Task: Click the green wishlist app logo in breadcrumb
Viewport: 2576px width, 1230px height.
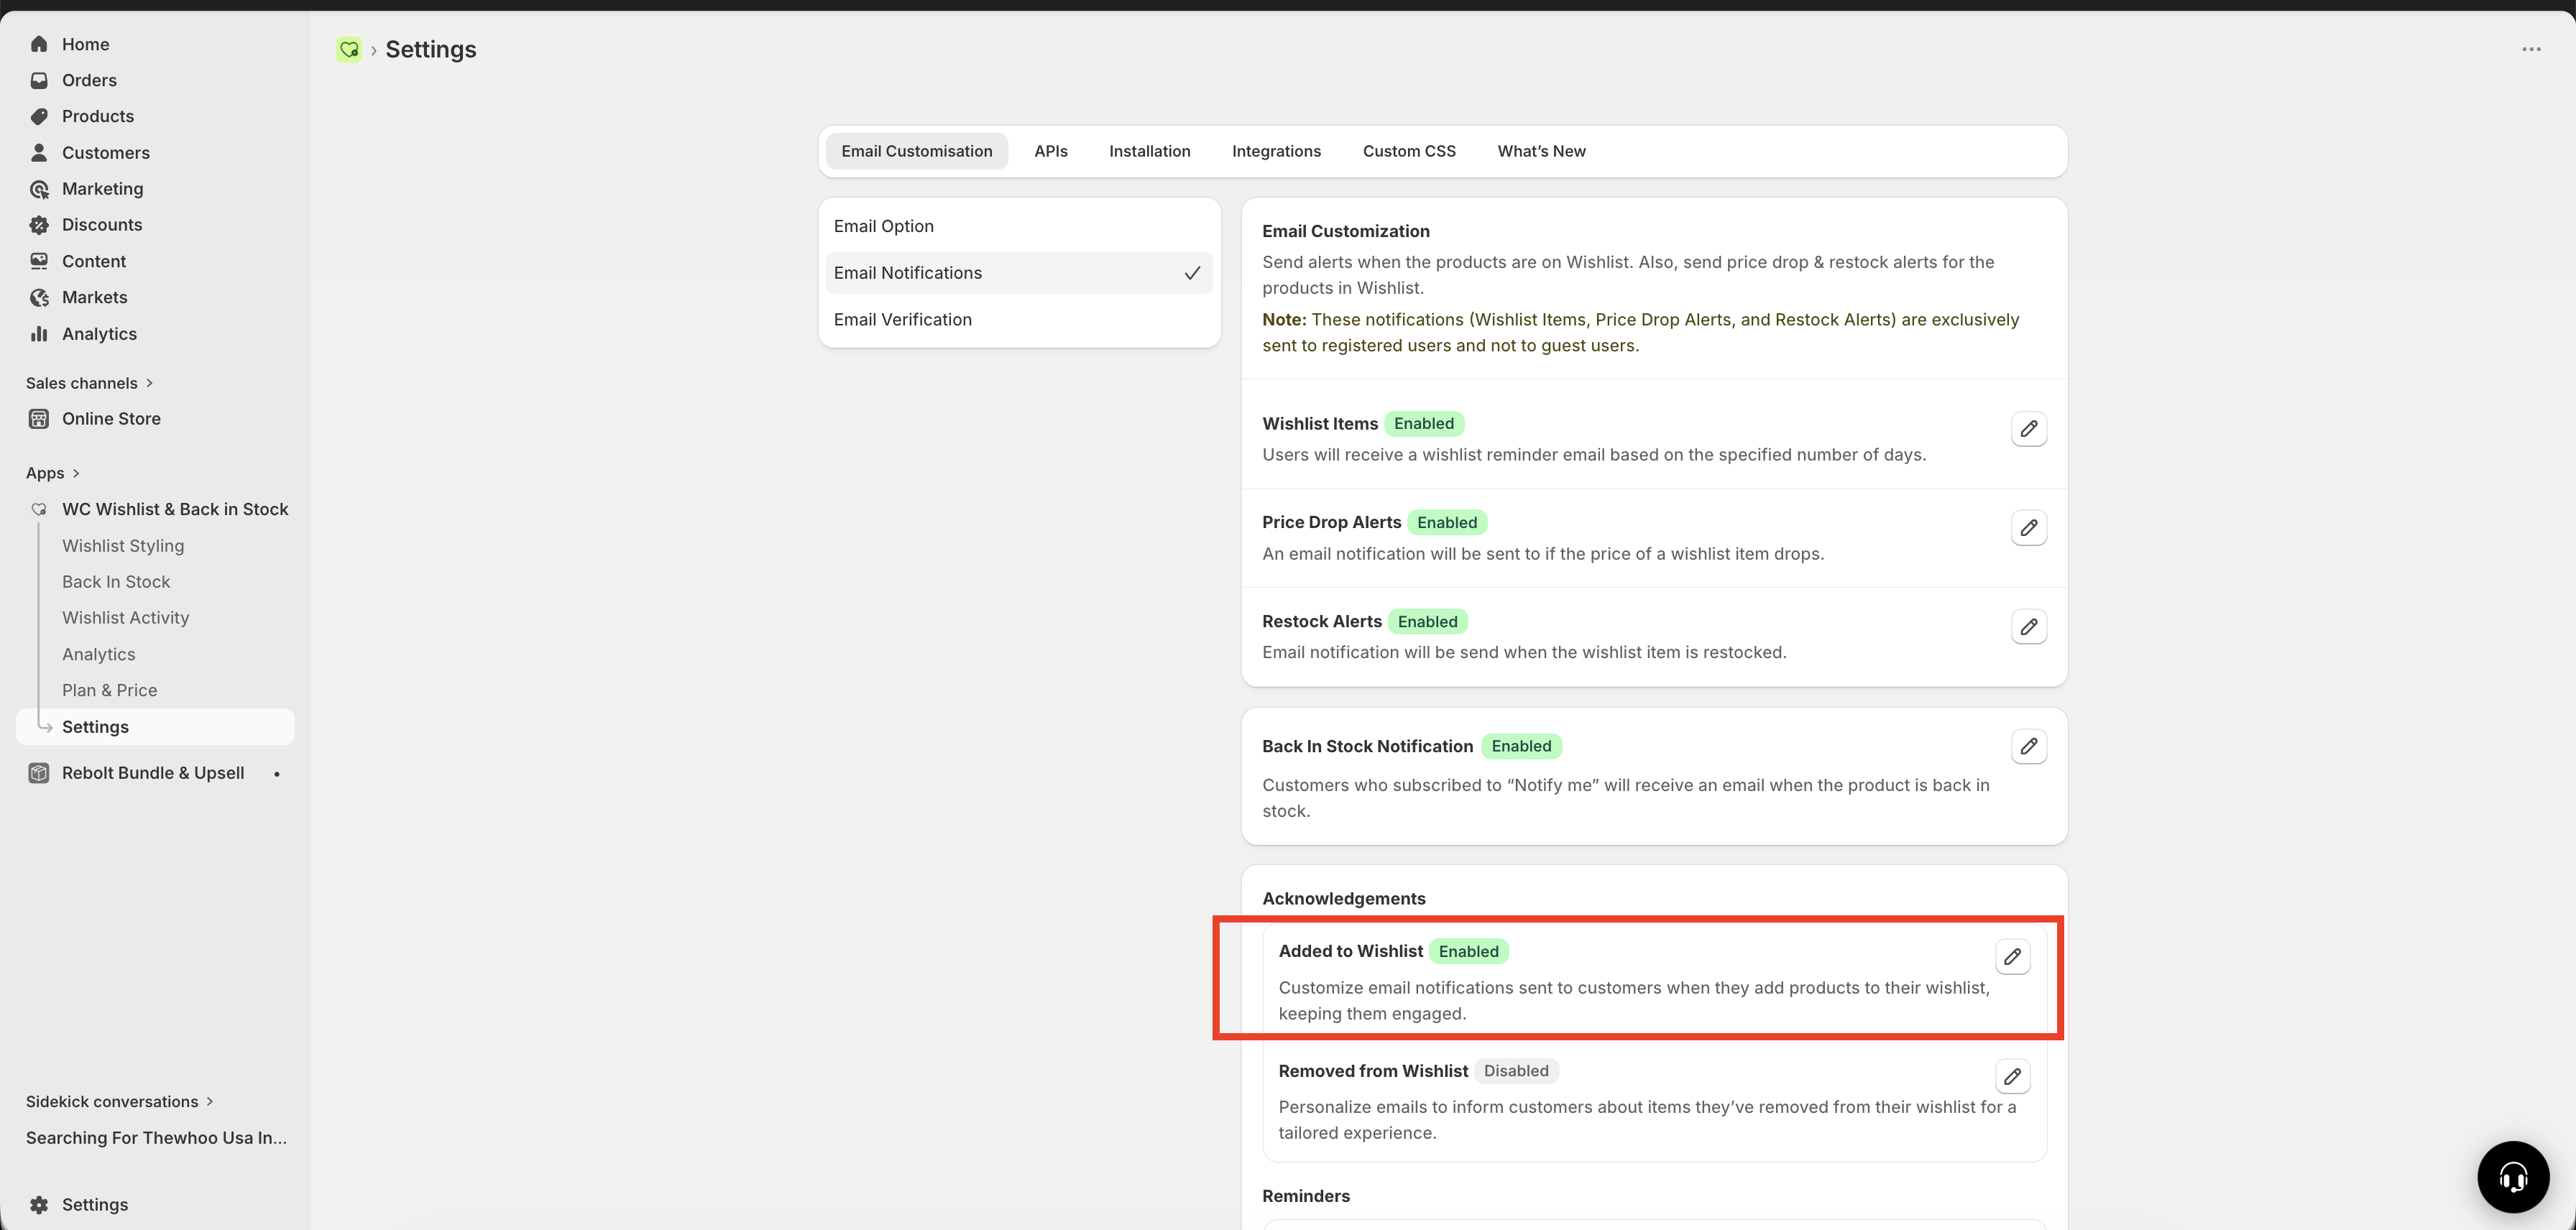Action: (x=349, y=49)
